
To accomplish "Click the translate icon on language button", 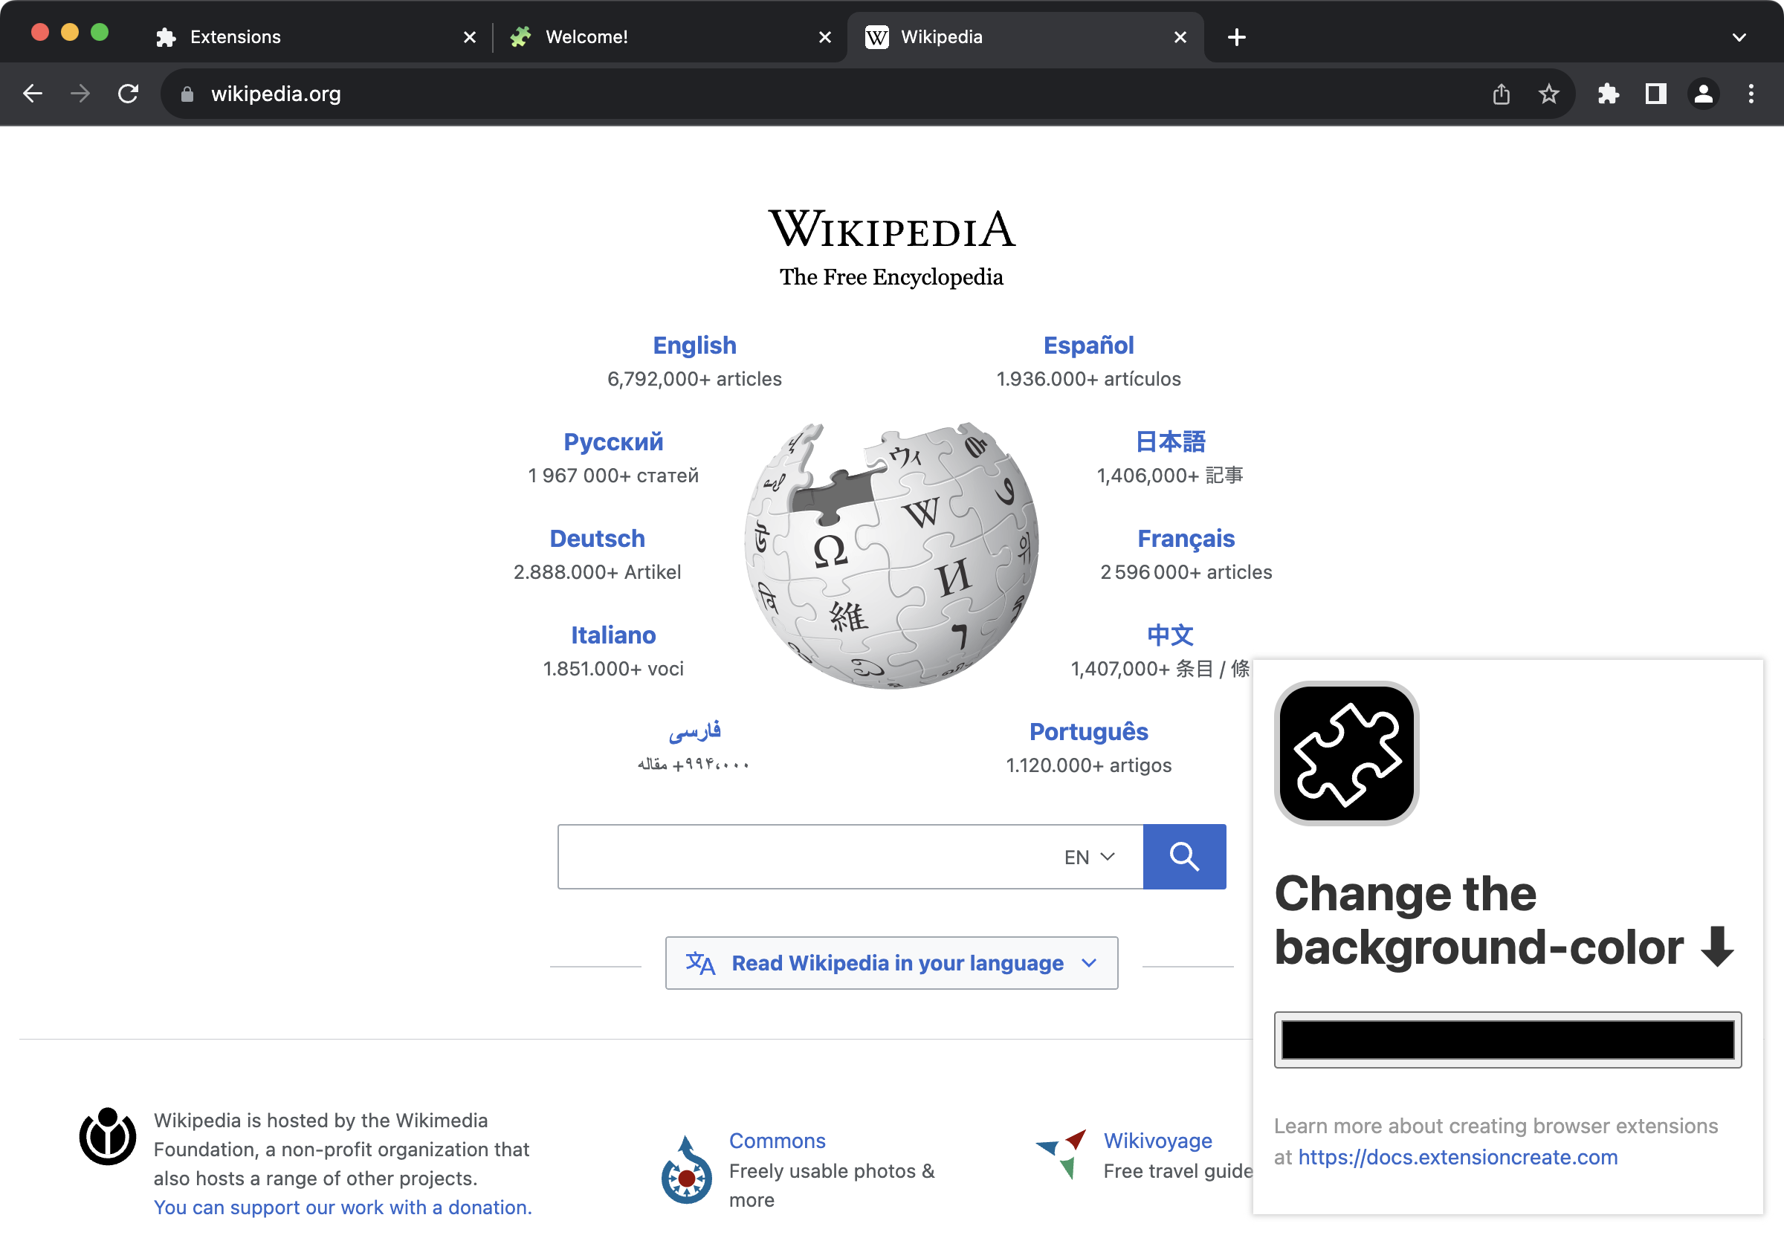I will pyautogui.click(x=700, y=963).
